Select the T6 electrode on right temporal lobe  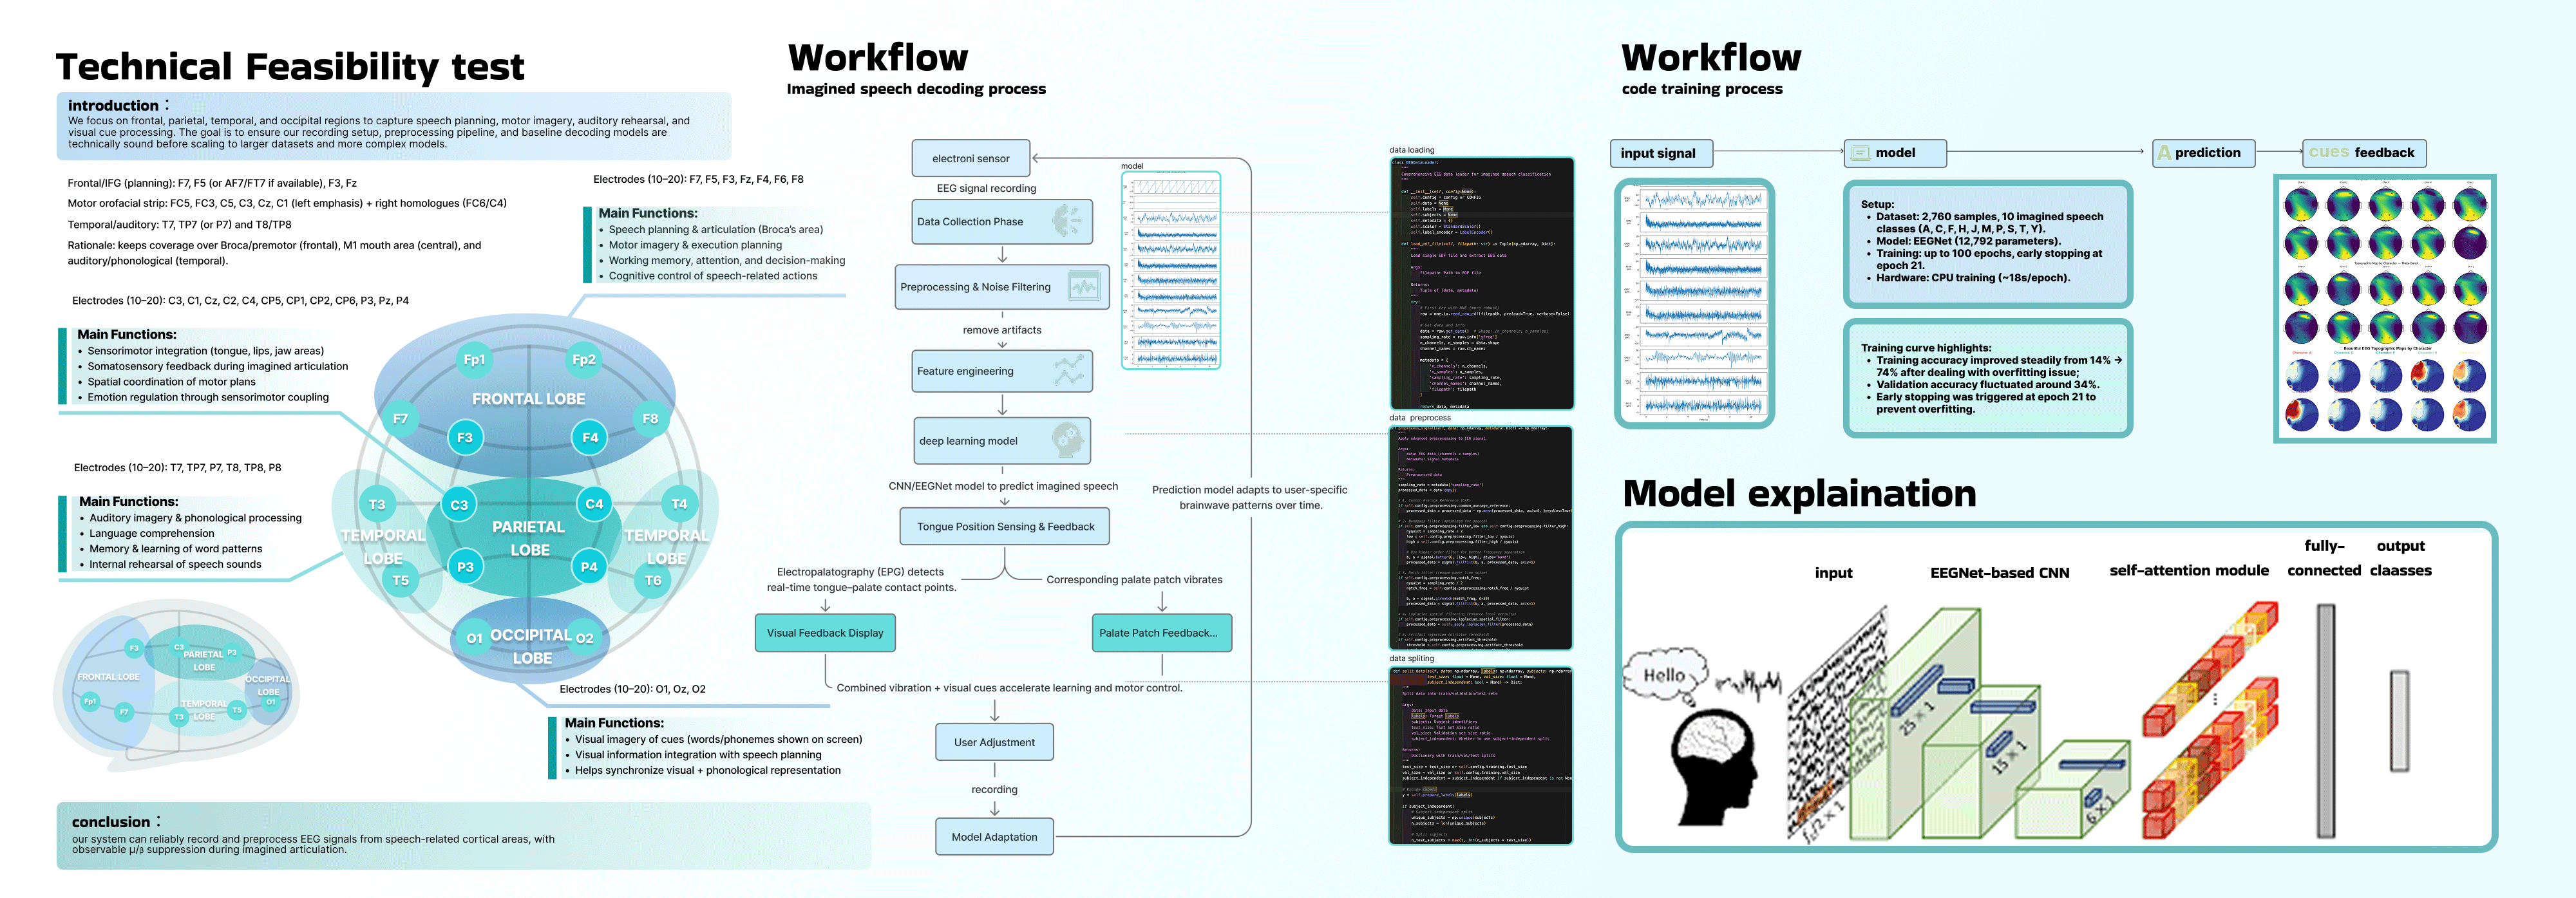[x=653, y=580]
